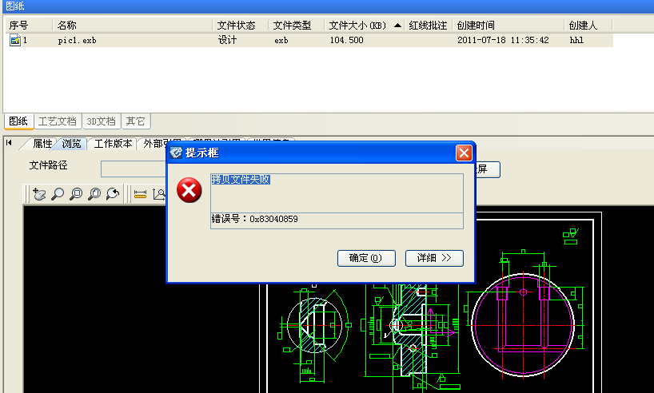Click the 文件路径 input field
Screen dimensions: 654x393
pos(133,169)
